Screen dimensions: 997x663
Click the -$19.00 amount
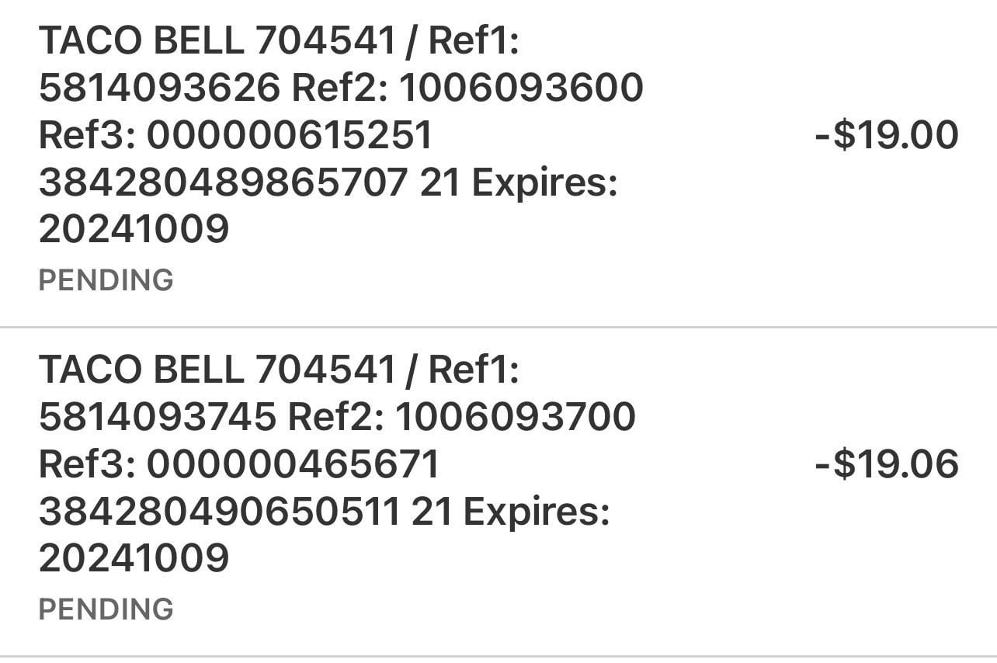click(x=886, y=135)
